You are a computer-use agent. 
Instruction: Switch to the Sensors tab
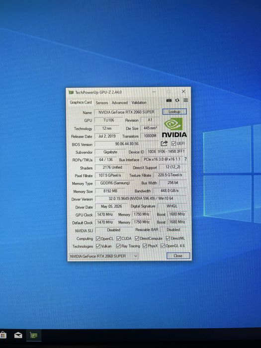click(x=101, y=103)
